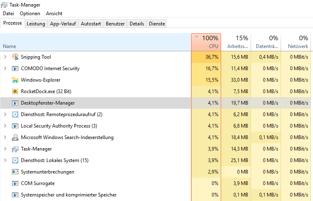Click the Microsoft Windows Search-Indexerstellung icon
The image size is (313, 201).
tap(15, 137)
